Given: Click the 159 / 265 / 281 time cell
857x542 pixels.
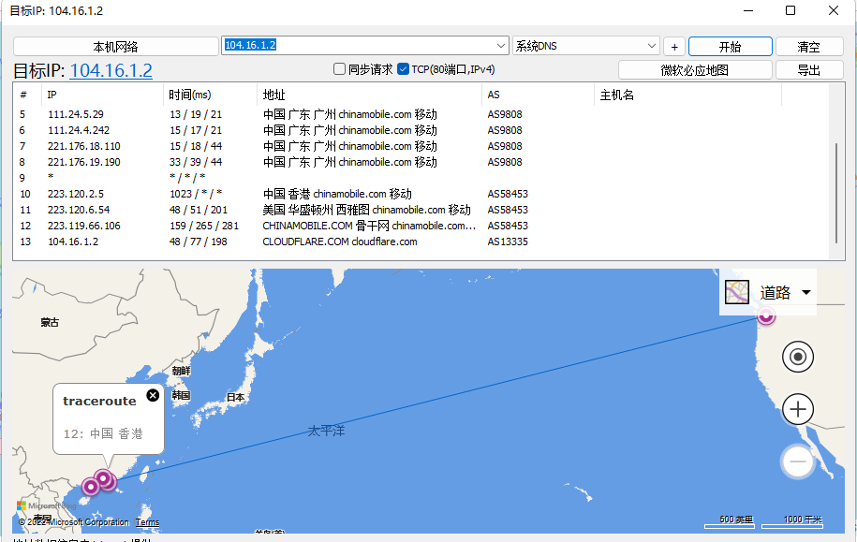Looking at the screenshot, I should pyautogui.click(x=204, y=226).
